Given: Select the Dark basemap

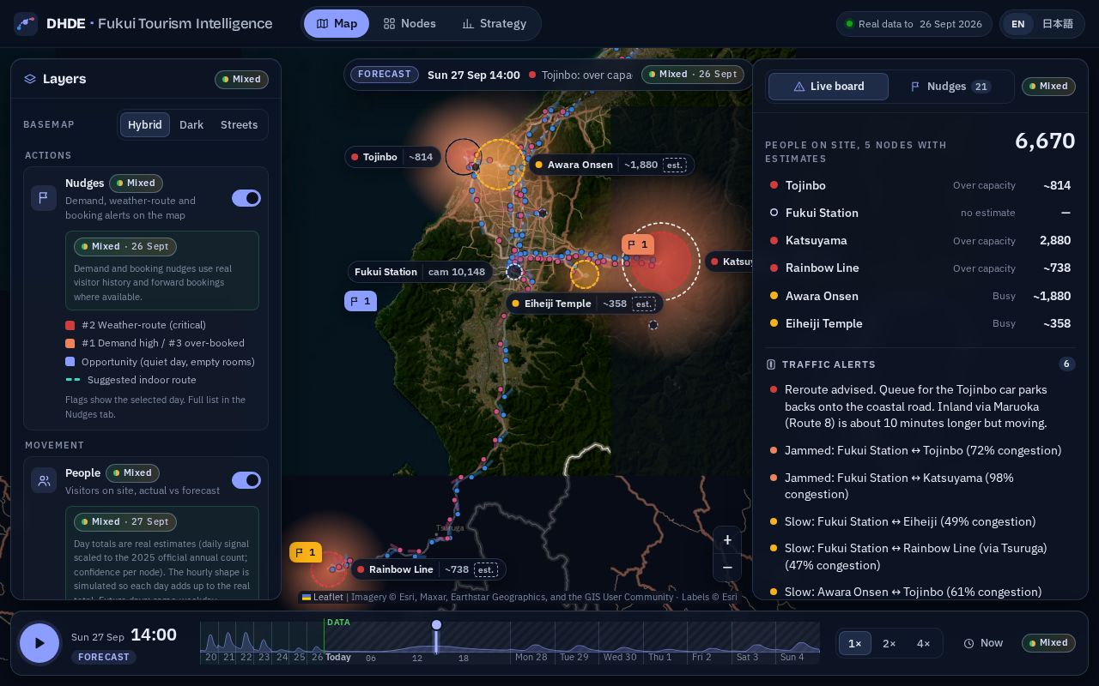Looking at the screenshot, I should tap(191, 124).
